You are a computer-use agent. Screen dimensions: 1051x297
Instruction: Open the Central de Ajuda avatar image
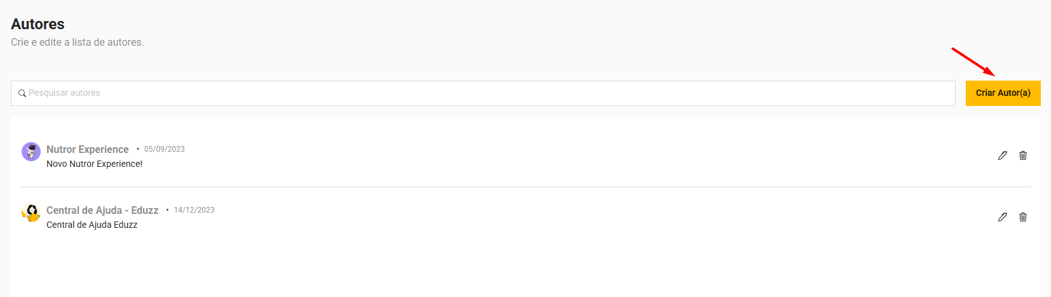[x=31, y=213]
